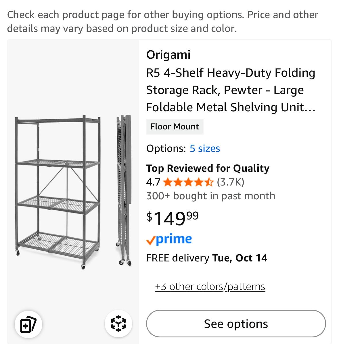Click the Options: label
Viewport: 339px width, 344px height.
pos(166,148)
